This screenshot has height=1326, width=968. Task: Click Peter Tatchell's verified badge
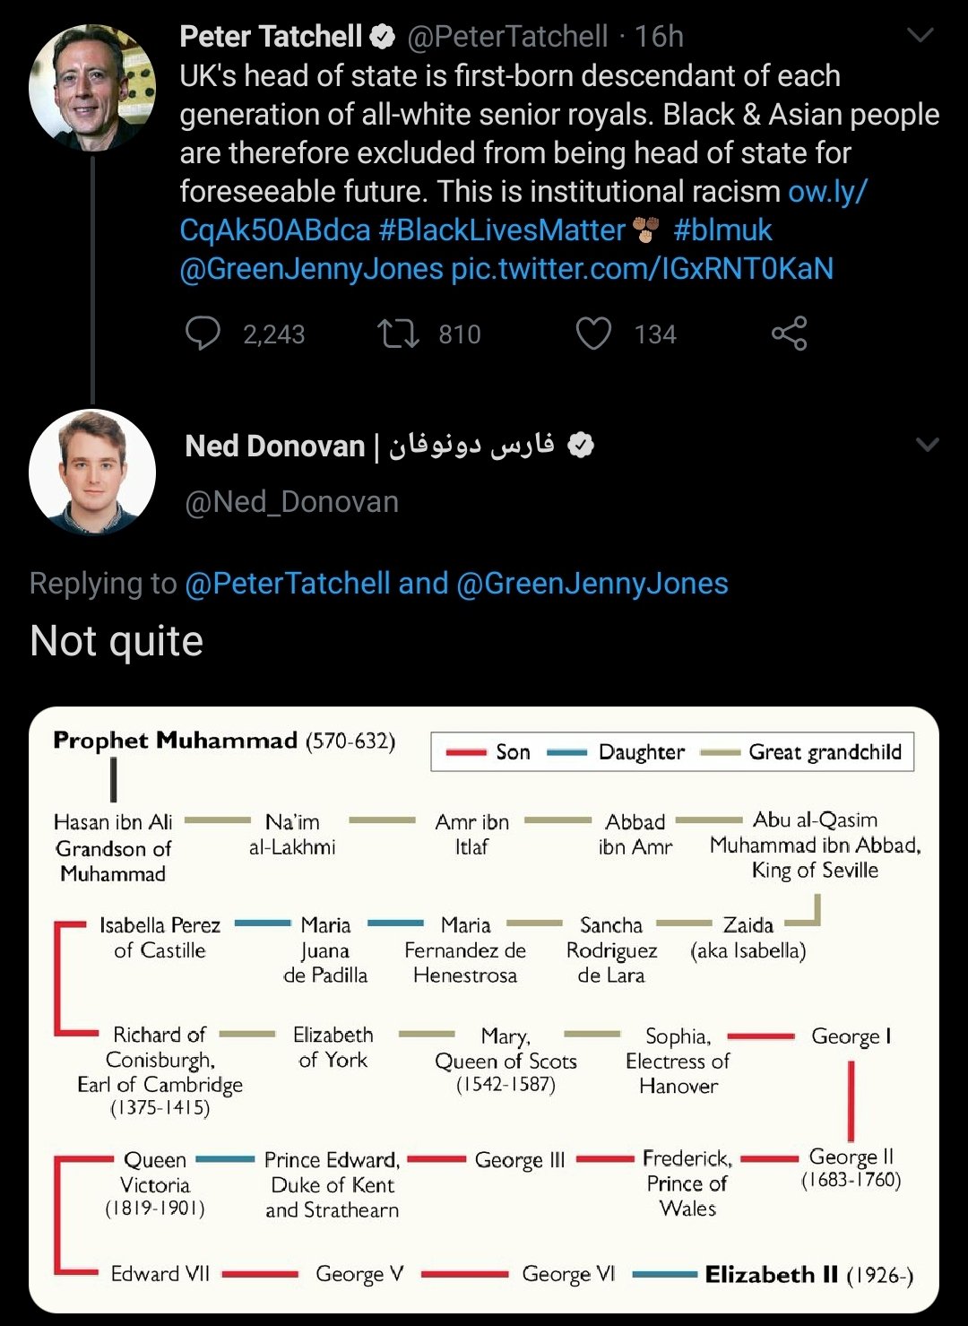[383, 37]
